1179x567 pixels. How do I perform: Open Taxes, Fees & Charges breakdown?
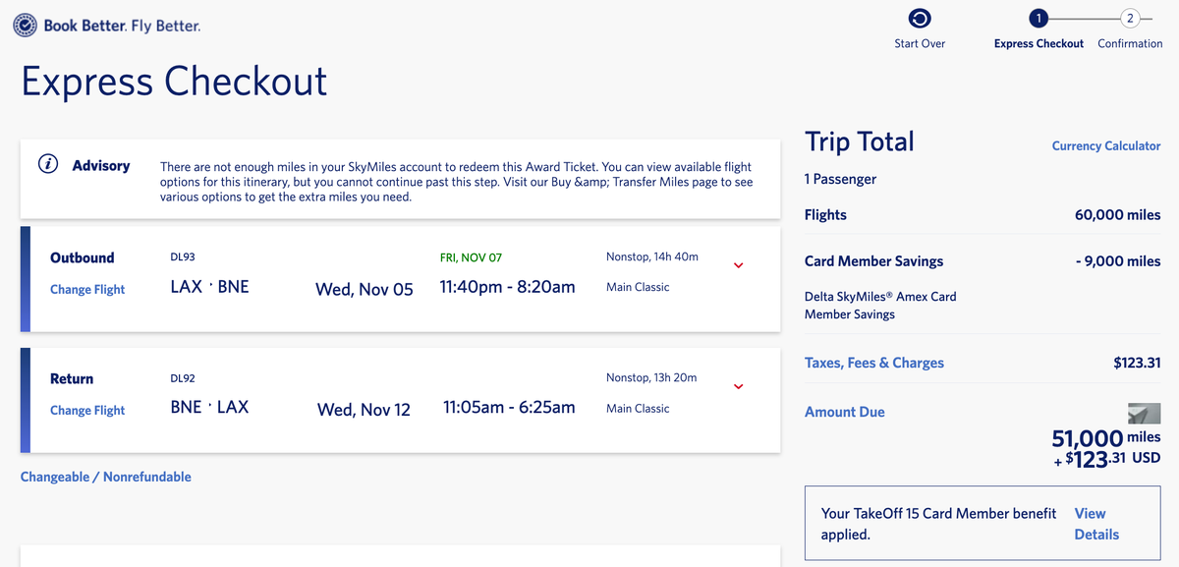pyautogui.click(x=873, y=363)
